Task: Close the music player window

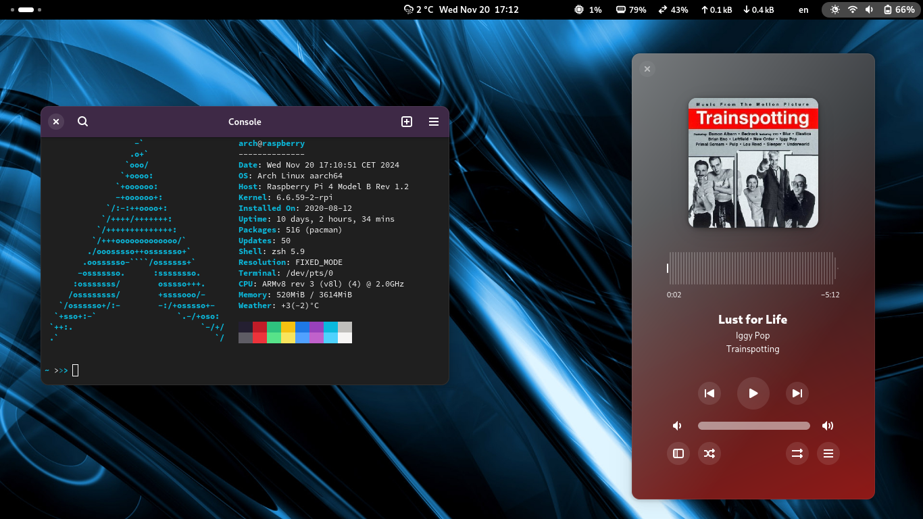Action: (647, 69)
